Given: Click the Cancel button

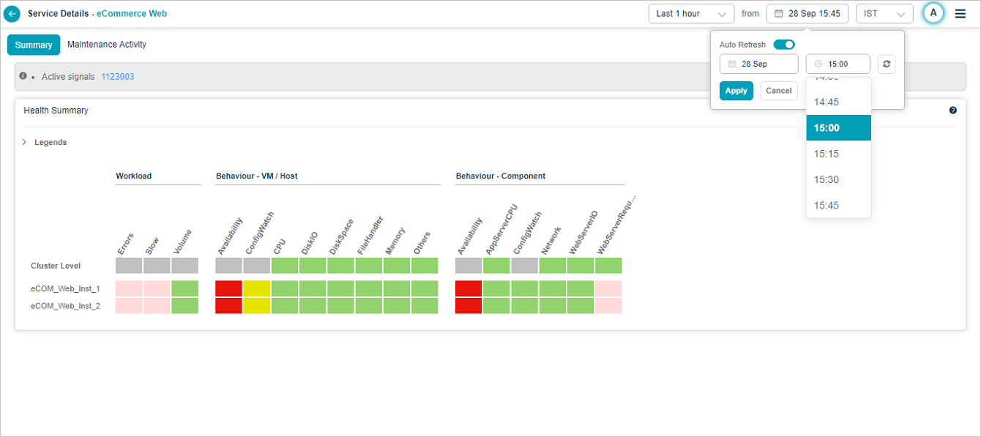Looking at the screenshot, I should (x=778, y=91).
